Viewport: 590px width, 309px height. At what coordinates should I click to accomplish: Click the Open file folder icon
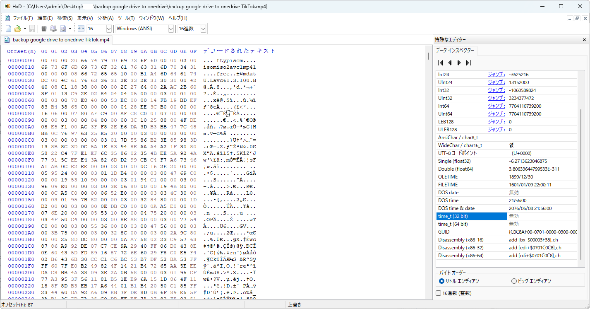click(17, 29)
